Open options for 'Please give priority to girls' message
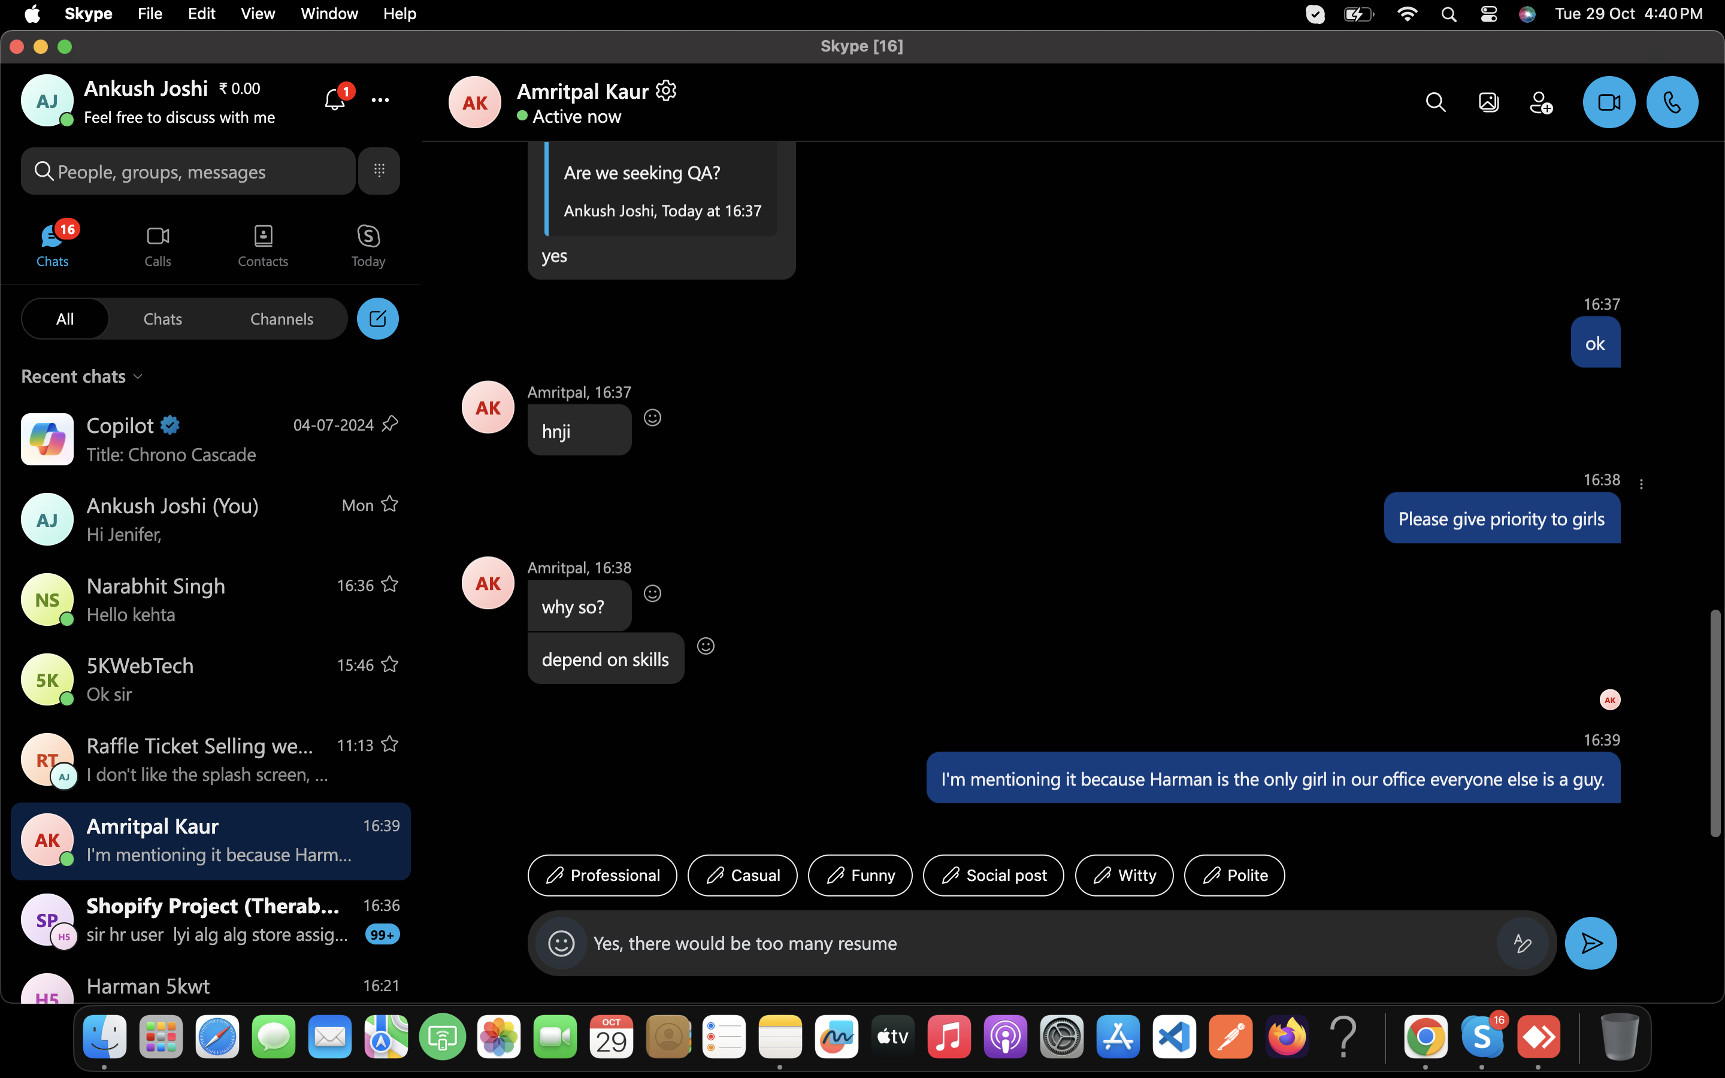This screenshot has height=1078, width=1725. [x=1642, y=484]
